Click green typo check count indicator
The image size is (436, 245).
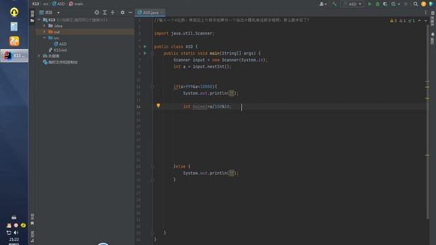(411, 20)
